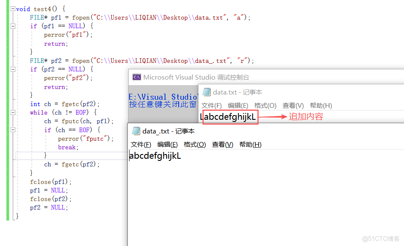Click Microsoft Visual Studio 调试控制台 title

coord(196,77)
